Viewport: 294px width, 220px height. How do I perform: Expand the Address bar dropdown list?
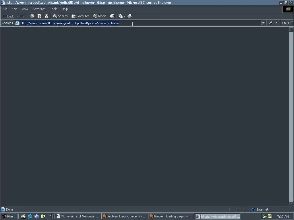[264, 23]
